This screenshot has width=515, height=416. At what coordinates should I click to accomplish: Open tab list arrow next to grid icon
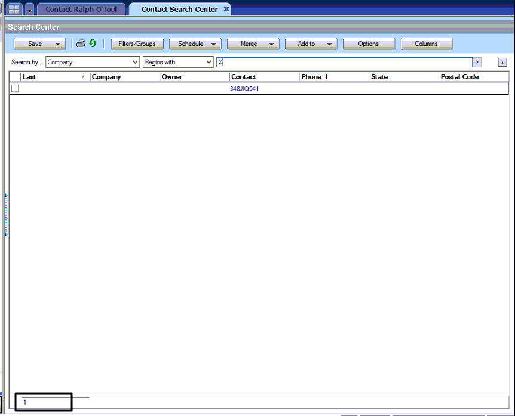29,10
